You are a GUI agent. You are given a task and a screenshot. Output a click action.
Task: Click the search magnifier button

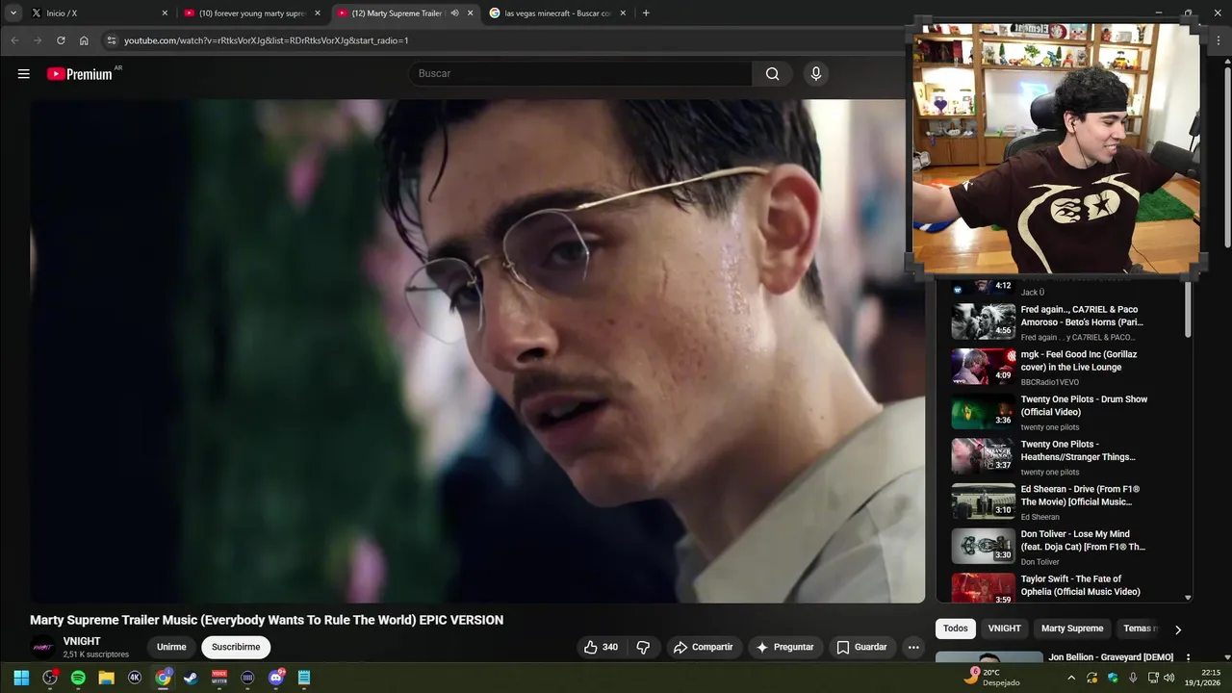pos(772,74)
